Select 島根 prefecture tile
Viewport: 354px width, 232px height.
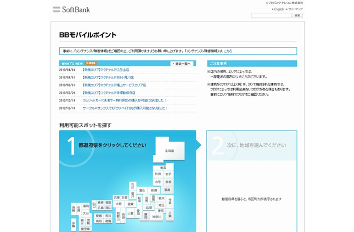coord(101,202)
